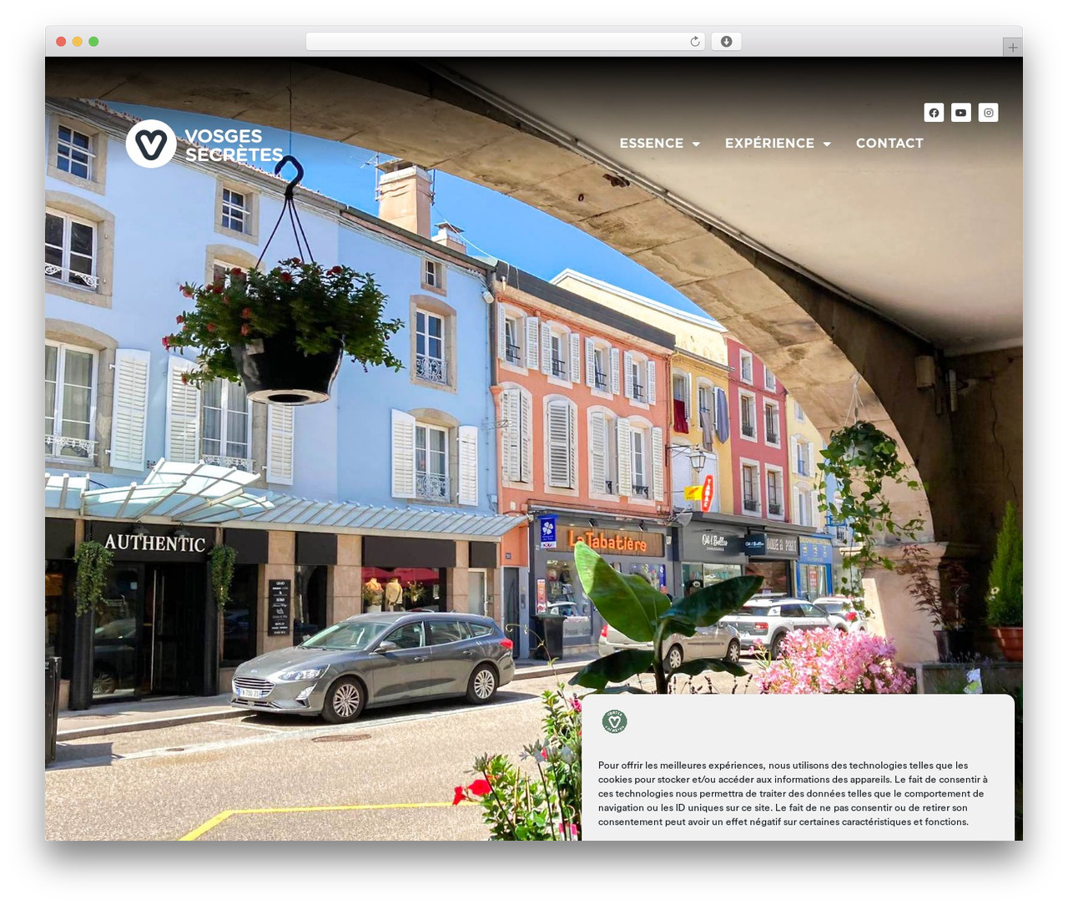Screen dimensions: 1068x905
Task: Add a new browser tab
Action: [x=1012, y=48]
